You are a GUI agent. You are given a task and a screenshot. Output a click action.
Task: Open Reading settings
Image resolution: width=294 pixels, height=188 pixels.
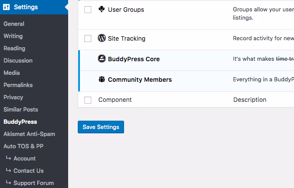point(14,48)
